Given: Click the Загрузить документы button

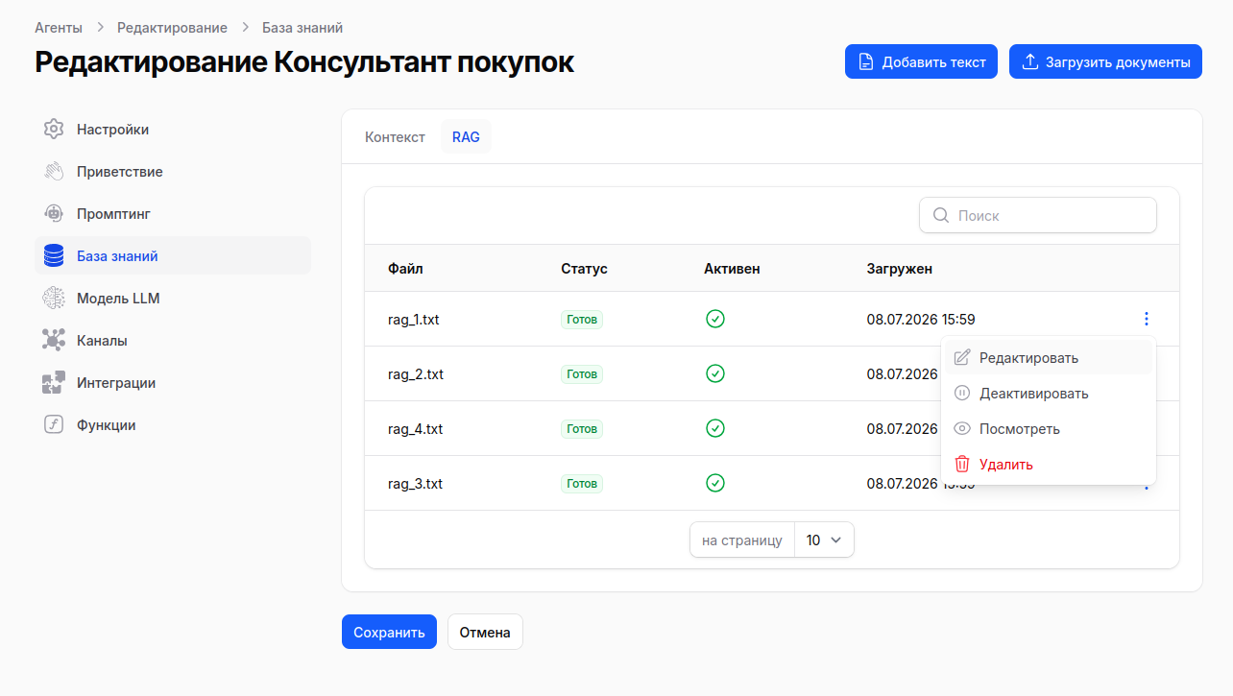Looking at the screenshot, I should point(1105,61).
